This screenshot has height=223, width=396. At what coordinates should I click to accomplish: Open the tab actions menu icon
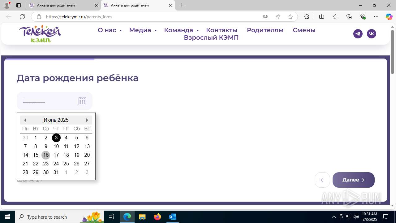[x=19, y=5]
